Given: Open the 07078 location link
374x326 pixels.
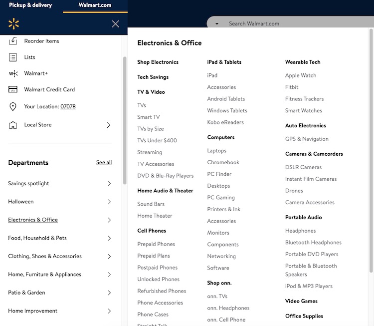Looking at the screenshot, I should 68,107.
